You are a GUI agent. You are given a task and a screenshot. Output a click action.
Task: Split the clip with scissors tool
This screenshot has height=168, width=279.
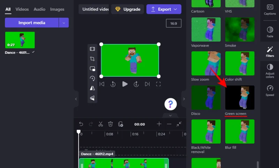pos(100,124)
